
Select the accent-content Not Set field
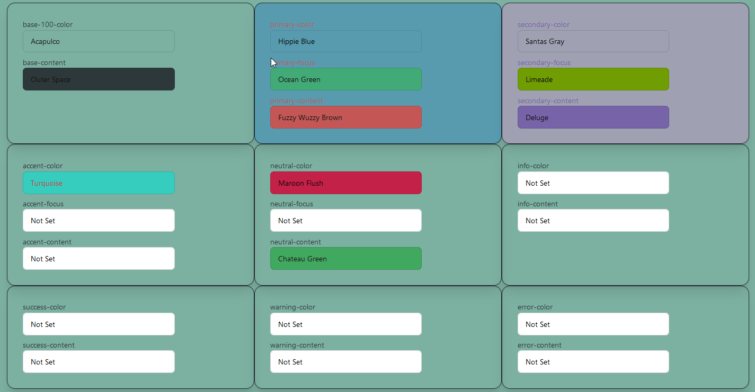click(x=99, y=258)
